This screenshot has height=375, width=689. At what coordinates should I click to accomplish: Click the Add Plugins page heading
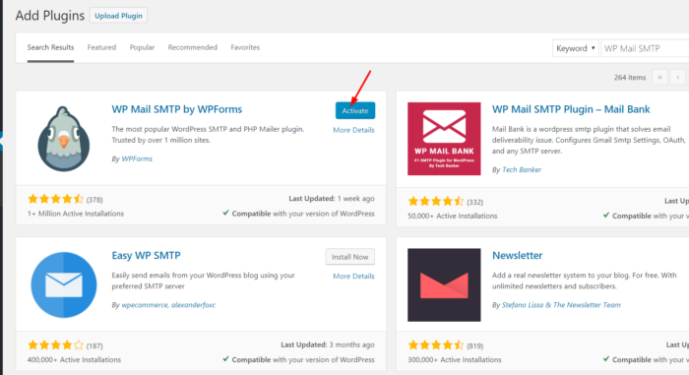tap(50, 16)
